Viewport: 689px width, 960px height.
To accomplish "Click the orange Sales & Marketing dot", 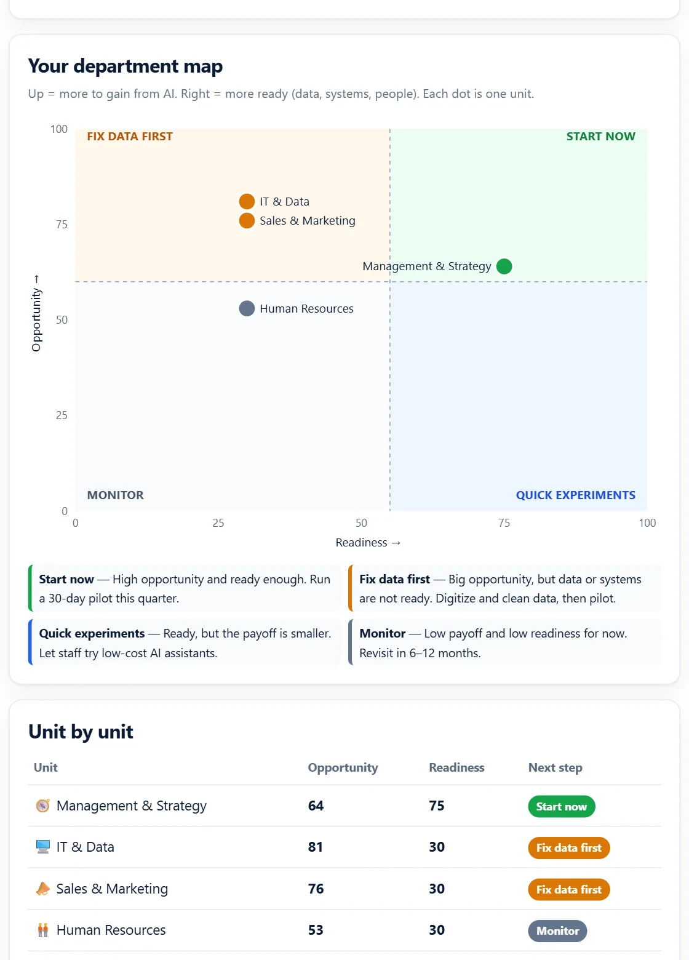I will pos(247,220).
